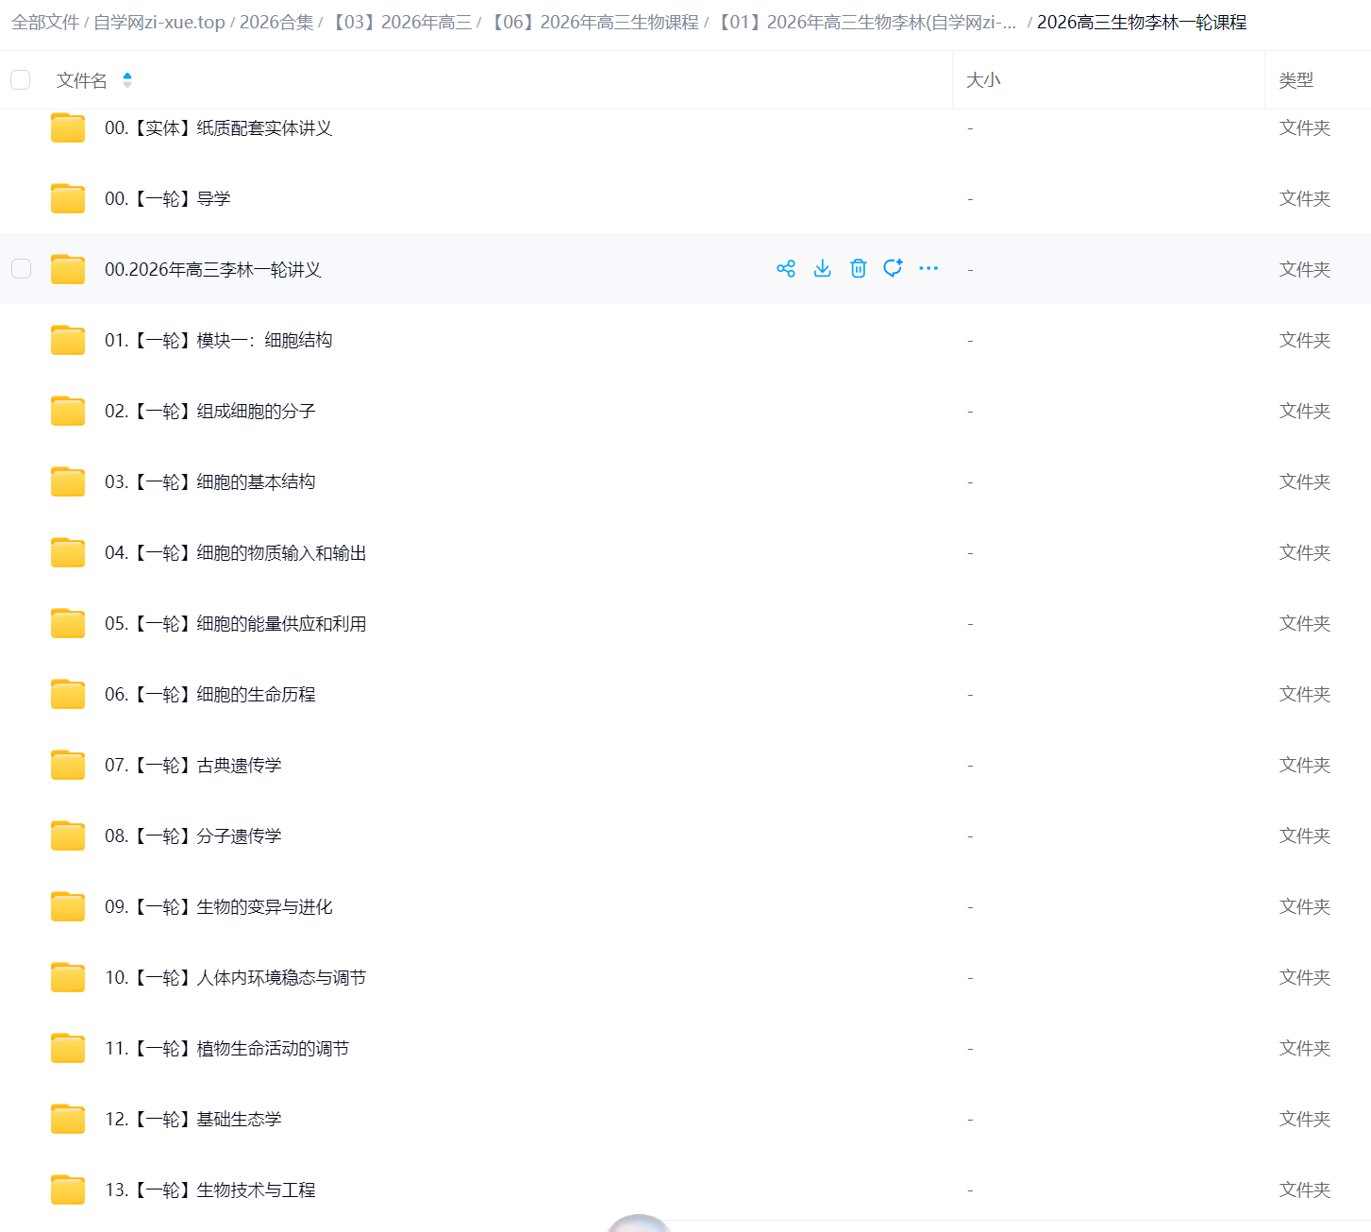Open 05.【一轮】细胞的能量供应和利用 folder

pos(235,623)
